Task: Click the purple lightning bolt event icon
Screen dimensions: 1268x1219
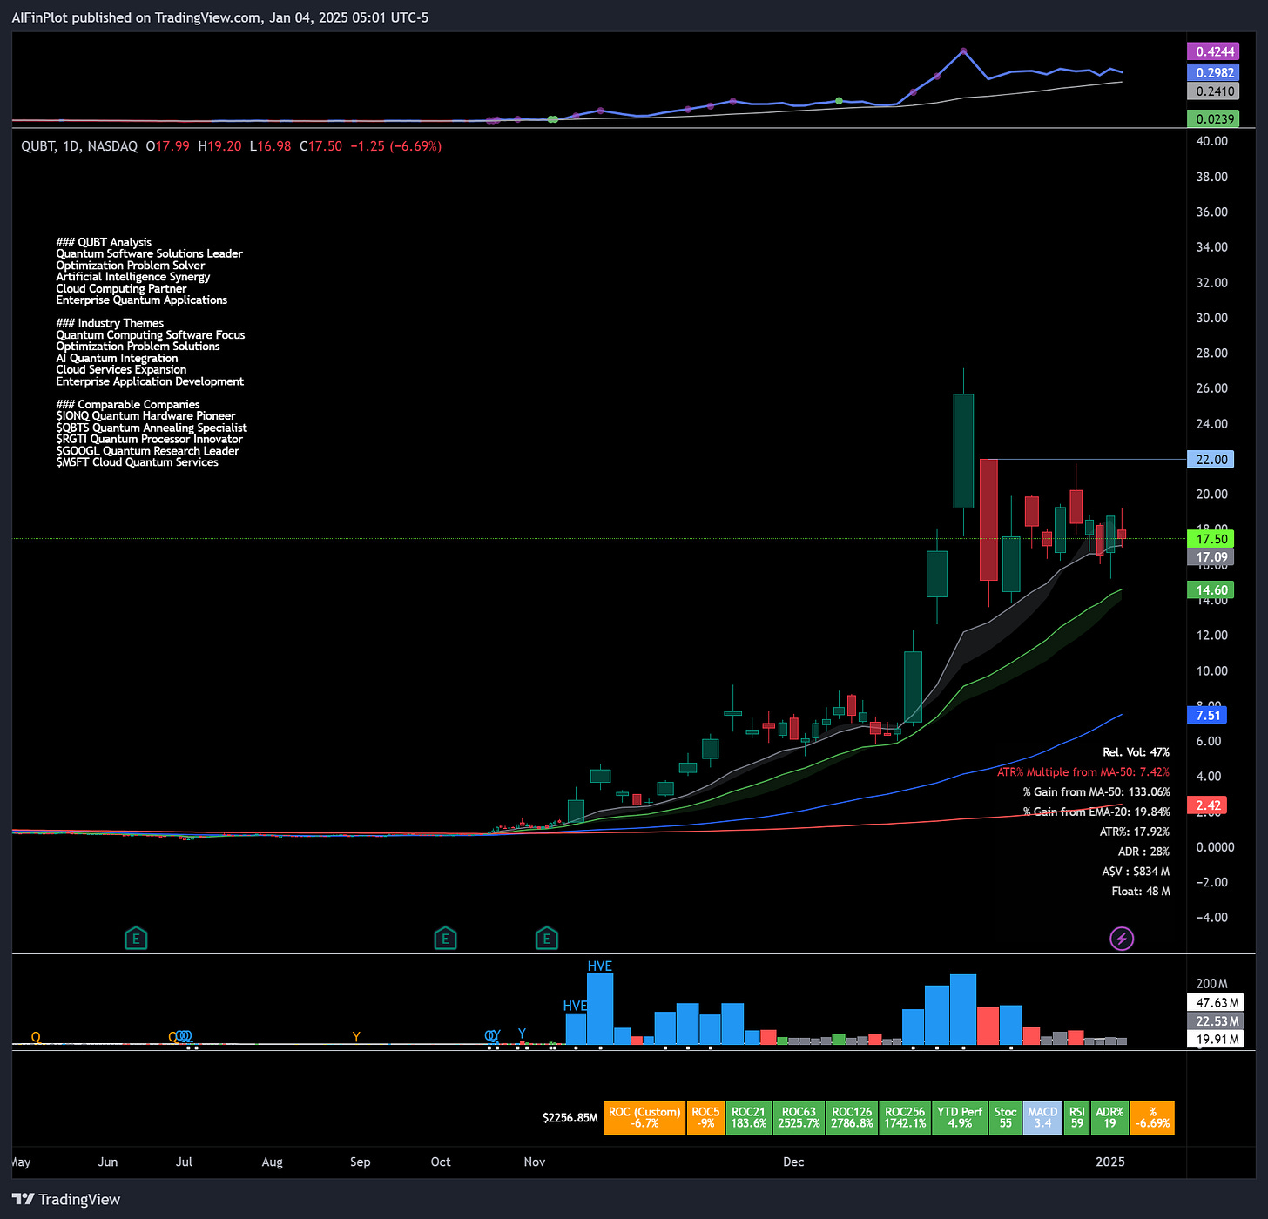Action: tap(1122, 939)
